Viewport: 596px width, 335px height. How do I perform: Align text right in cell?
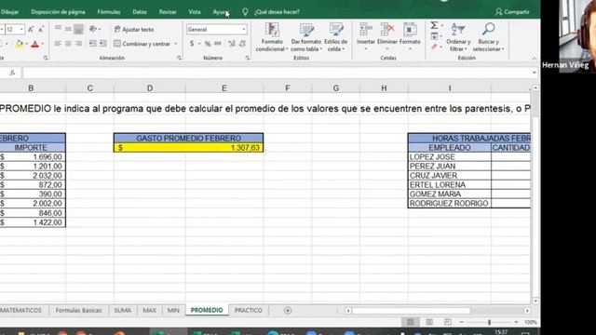point(78,44)
